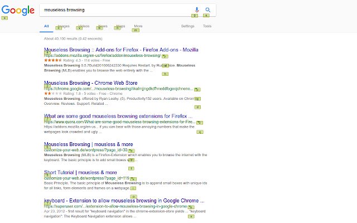The width and height of the screenshot is (357, 223).
Task: Expand dropdown arrow after page_id=119 URL
Action: click(x=132, y=178)
